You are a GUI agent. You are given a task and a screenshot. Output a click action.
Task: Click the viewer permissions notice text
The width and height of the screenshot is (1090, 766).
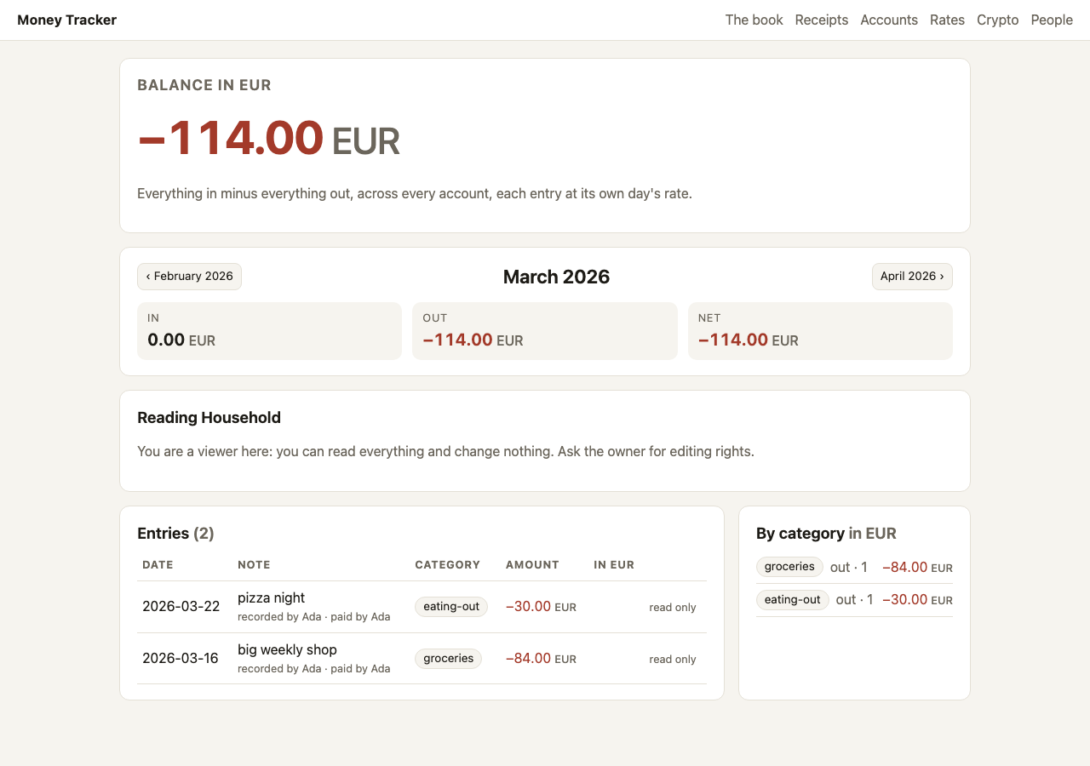(x=445, y=451)
